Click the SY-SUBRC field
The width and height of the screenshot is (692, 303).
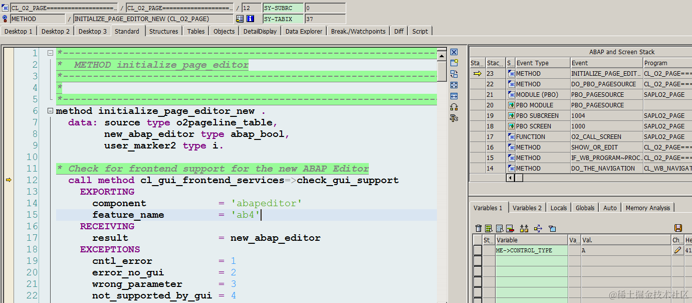283,8
